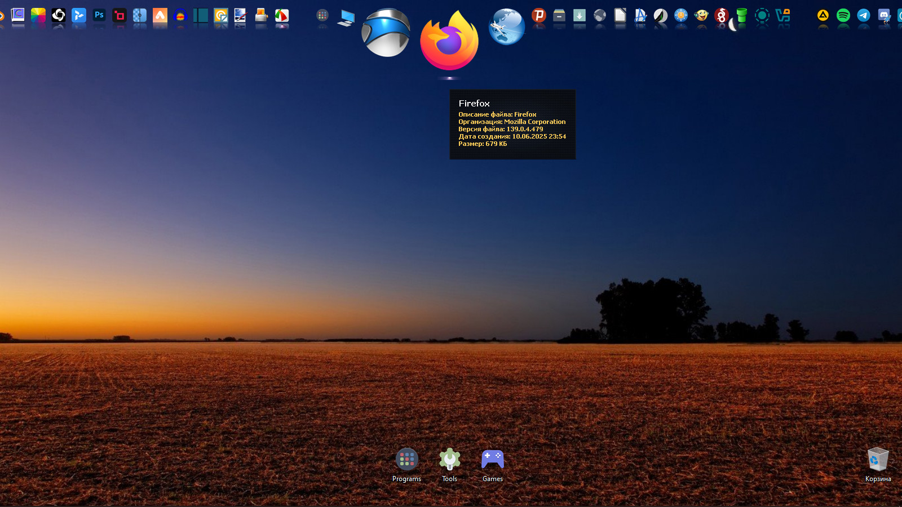Open the green feather circle icon

[661, 15]
